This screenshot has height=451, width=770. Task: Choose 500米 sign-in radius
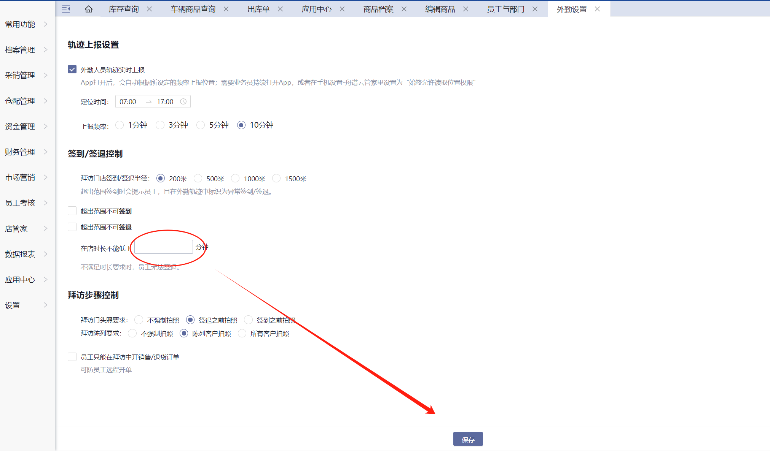[198, 178]
